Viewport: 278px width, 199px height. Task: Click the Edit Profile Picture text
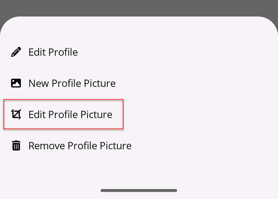tap(71, 114)
